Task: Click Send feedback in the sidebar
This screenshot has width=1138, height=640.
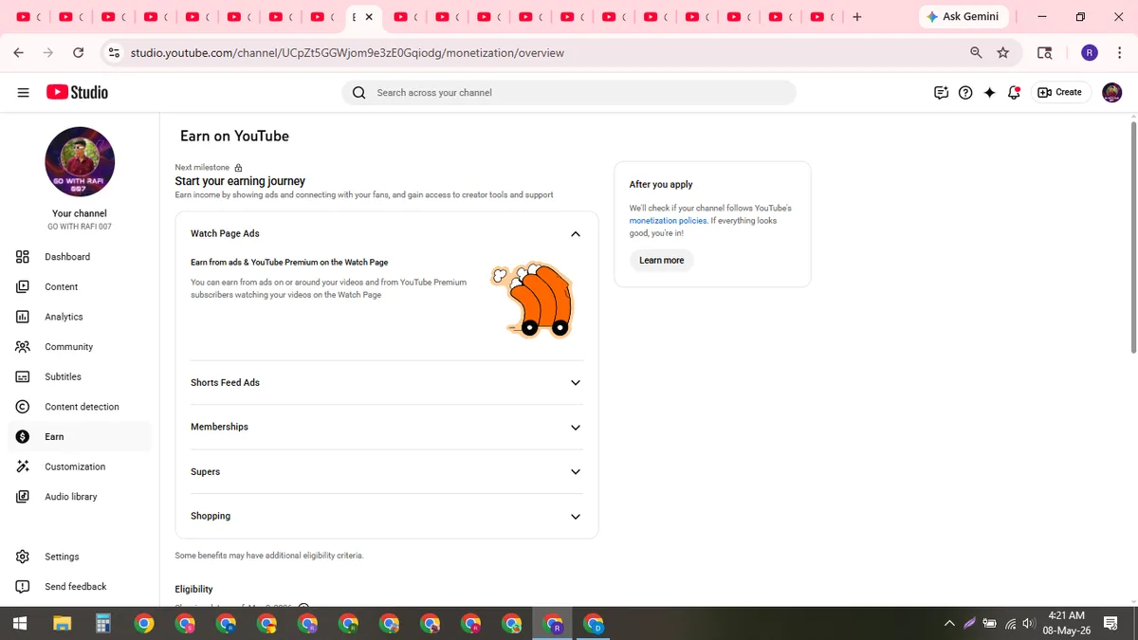Action: coord(80,587)
